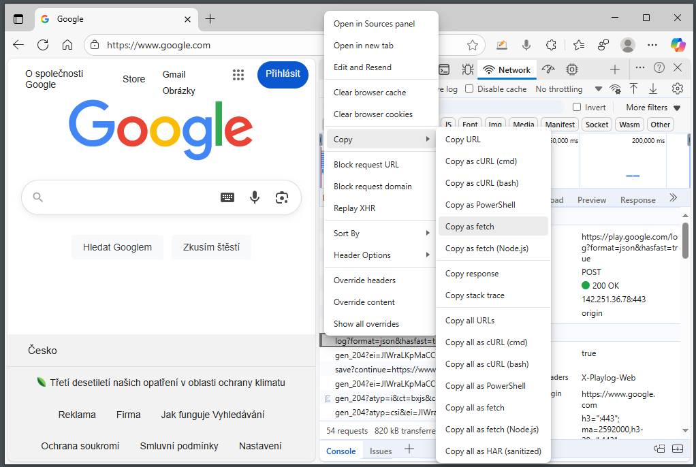The height and width of the screenshot is (467, 696).
Task: Click the site info lock icon
Action: click(95, 45)
